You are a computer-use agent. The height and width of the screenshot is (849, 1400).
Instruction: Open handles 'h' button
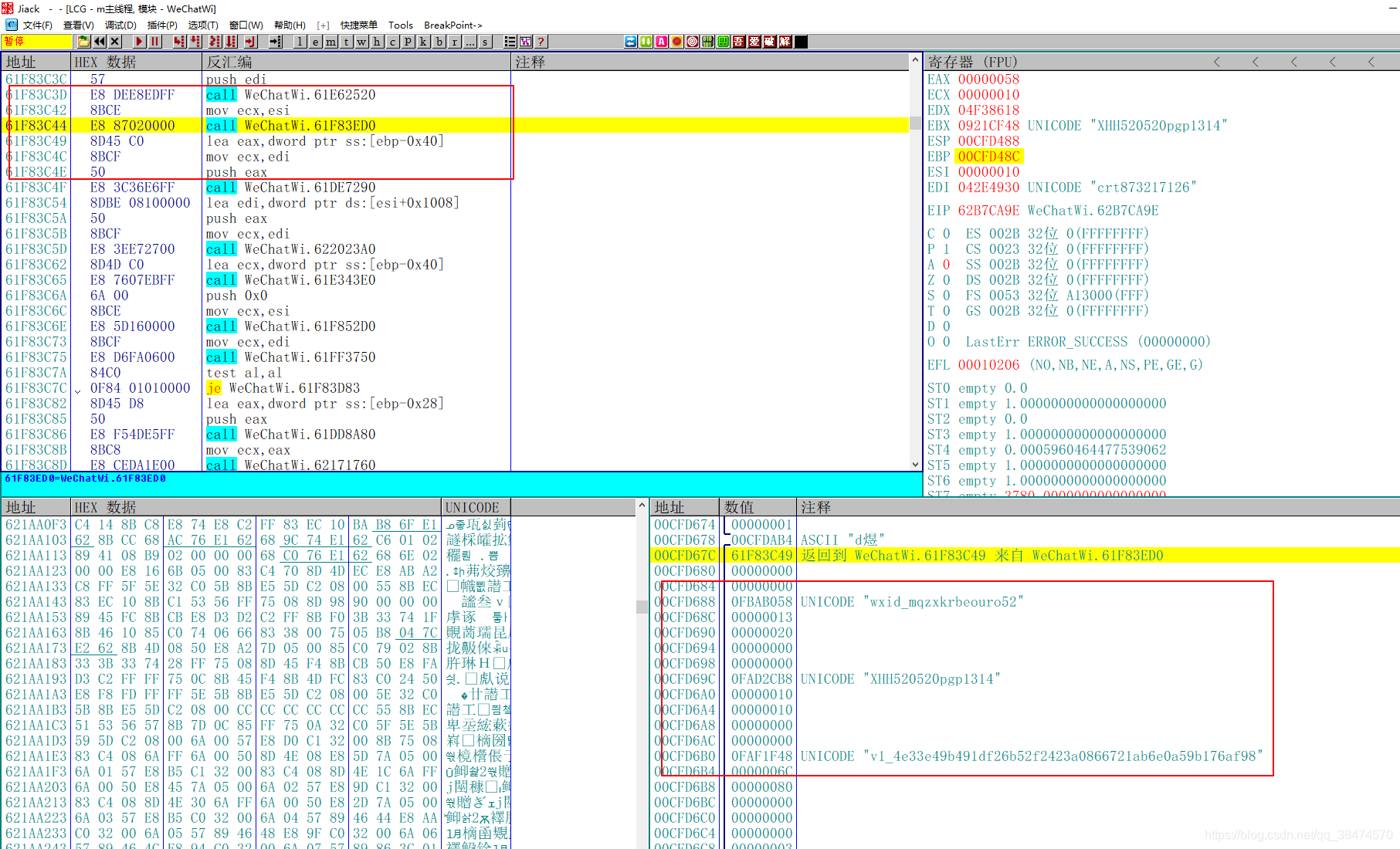[377, 42]
